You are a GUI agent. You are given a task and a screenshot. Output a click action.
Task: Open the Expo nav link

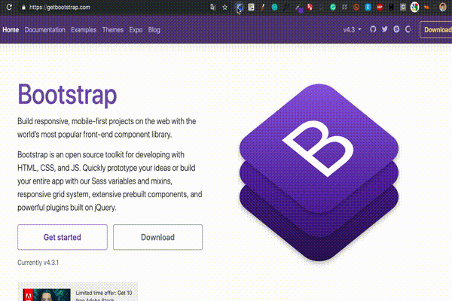coord(136,29)
